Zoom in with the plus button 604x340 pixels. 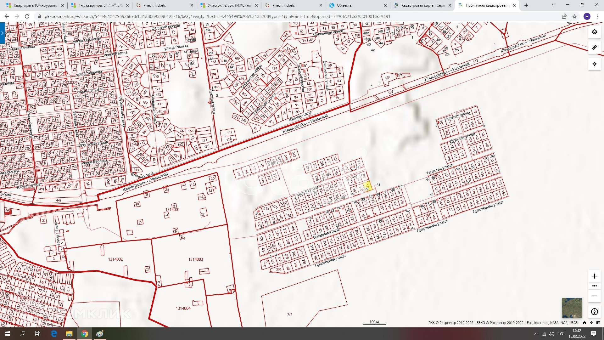pos(594,276)
